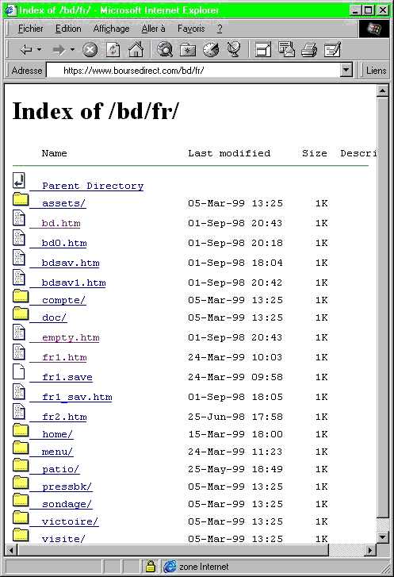Refresh the page with the toolbar icon
Viewport: 394px width, 577px height.
113,50
